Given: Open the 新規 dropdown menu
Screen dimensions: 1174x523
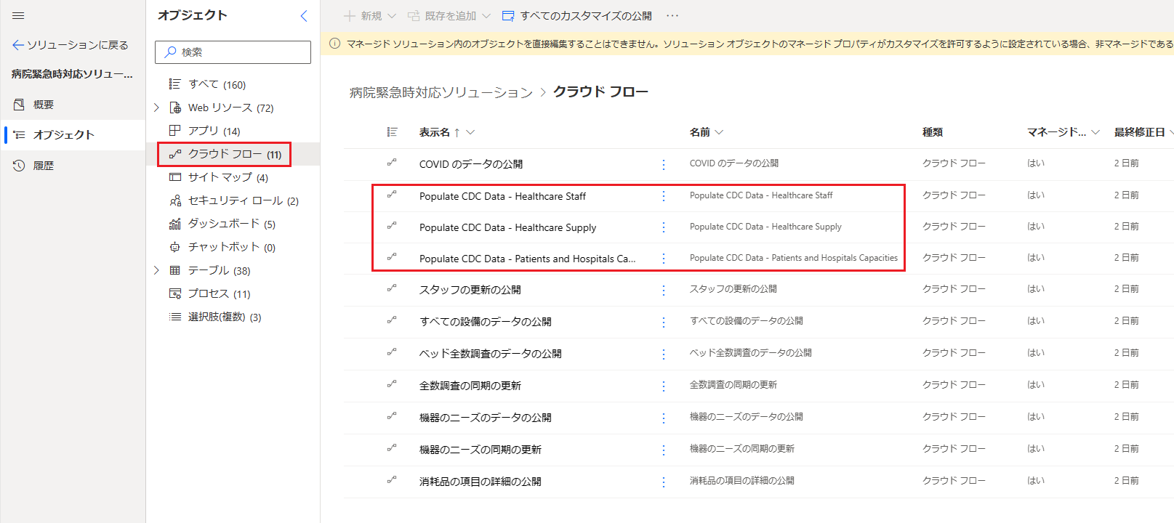Looking at the screenshot, I should tap(370, 15).
